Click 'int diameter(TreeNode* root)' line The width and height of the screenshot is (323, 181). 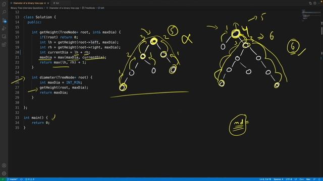(62, 77)
